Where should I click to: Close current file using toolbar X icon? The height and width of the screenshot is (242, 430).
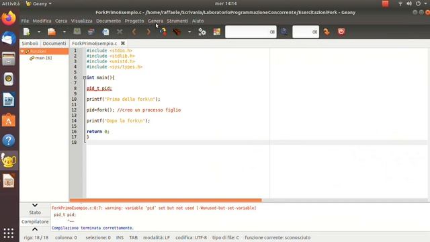pos(120,32)
